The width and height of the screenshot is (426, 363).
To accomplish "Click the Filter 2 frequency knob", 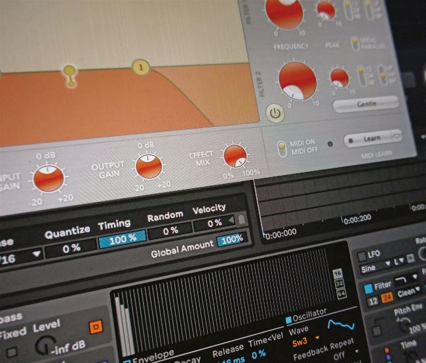I will pos(297,81).
